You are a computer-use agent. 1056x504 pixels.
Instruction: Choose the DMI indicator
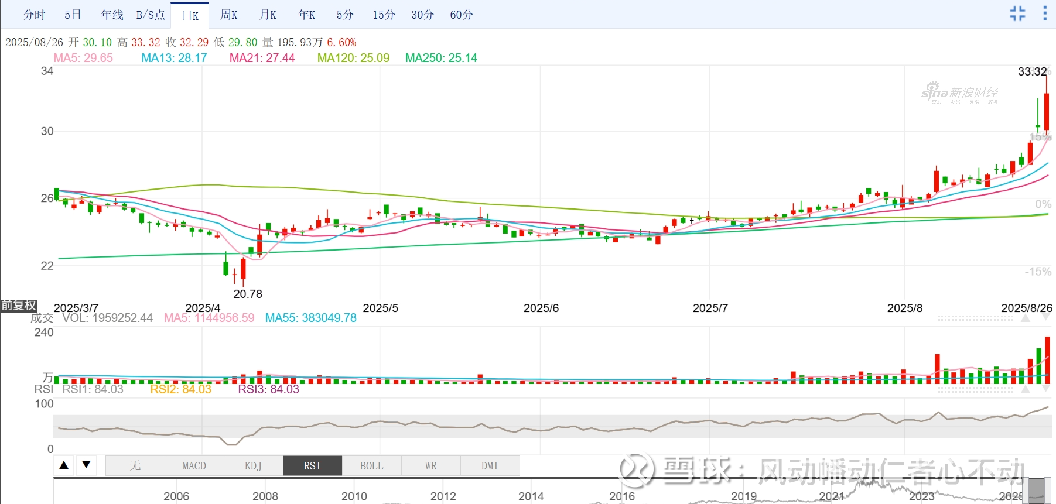pos(490,466)
